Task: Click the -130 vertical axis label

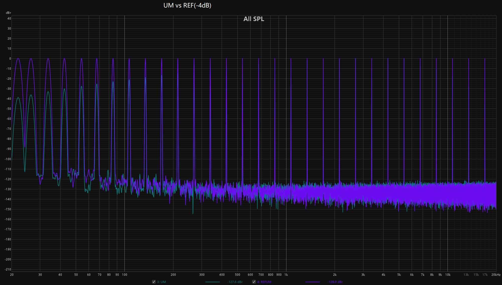Action: [8, 189]
